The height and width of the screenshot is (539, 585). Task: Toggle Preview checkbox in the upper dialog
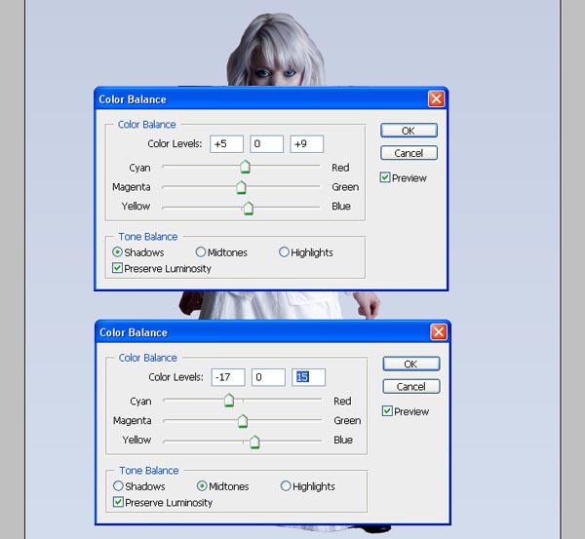pos(385,177)
